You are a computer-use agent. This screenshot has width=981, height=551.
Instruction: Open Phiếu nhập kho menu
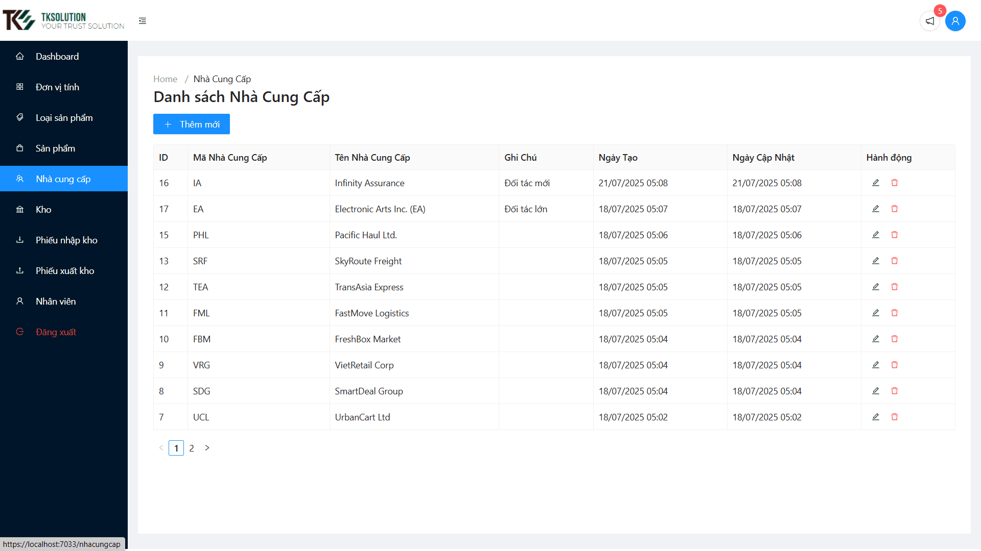[x=66, y=240]
